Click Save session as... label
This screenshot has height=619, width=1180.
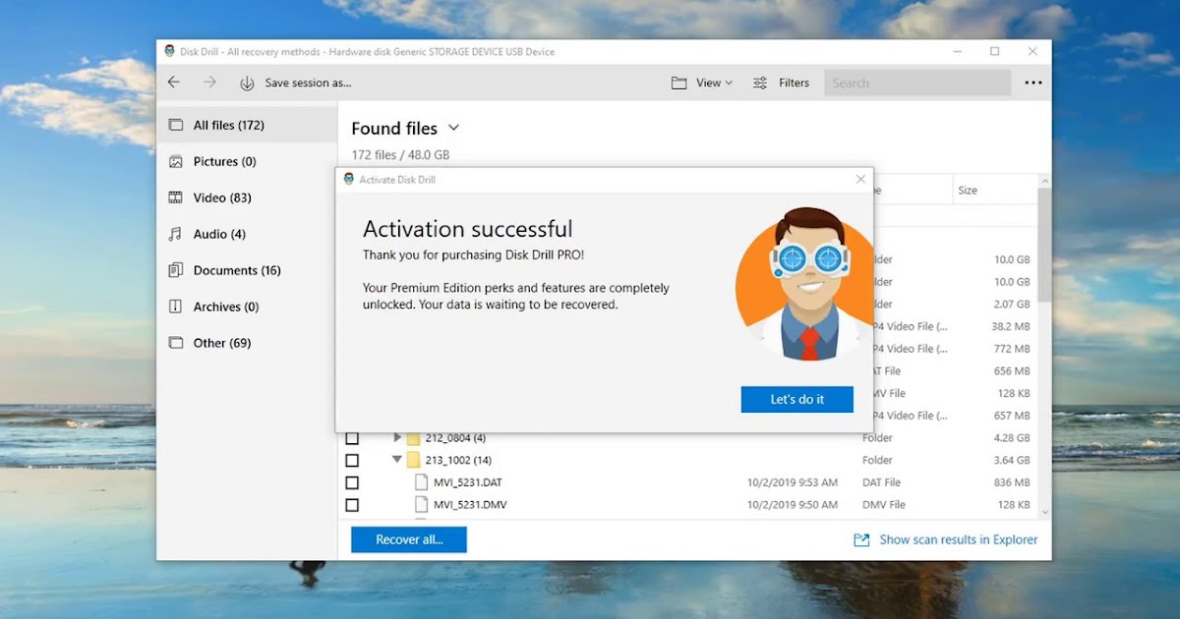tap(308, 84)
